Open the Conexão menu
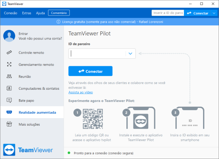The image size is (219, 159). click(x=11, y=13)
